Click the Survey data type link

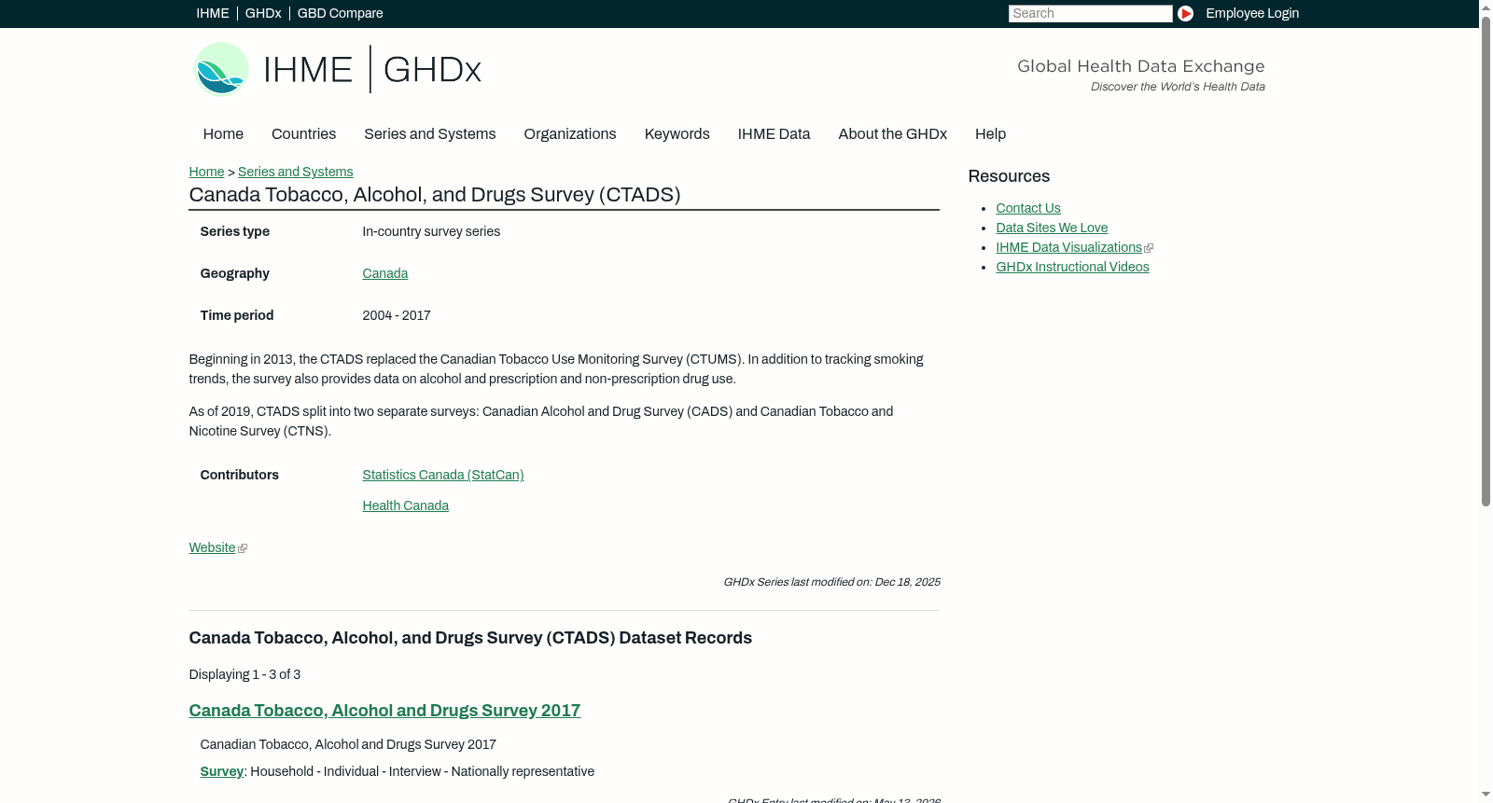pos(221,771)
